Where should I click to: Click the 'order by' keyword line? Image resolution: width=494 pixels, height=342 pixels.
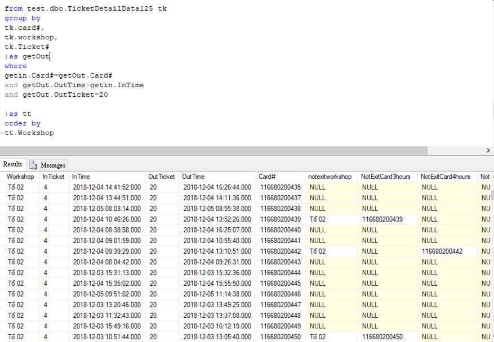click(x=23, y=123)
